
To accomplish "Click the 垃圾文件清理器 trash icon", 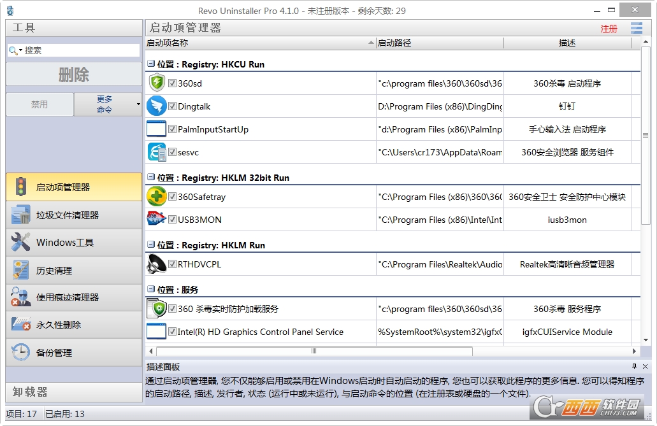I will 20,215.
